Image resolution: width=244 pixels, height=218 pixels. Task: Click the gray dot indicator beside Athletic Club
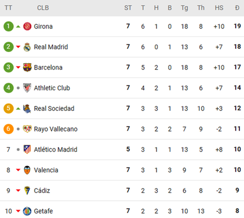(x=18, y=88)
